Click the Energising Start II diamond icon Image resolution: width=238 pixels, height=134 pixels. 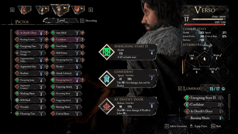coord(107,52)
